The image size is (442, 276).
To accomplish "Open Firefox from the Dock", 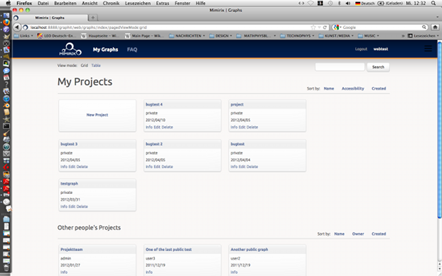I will [x=6, y=22].
